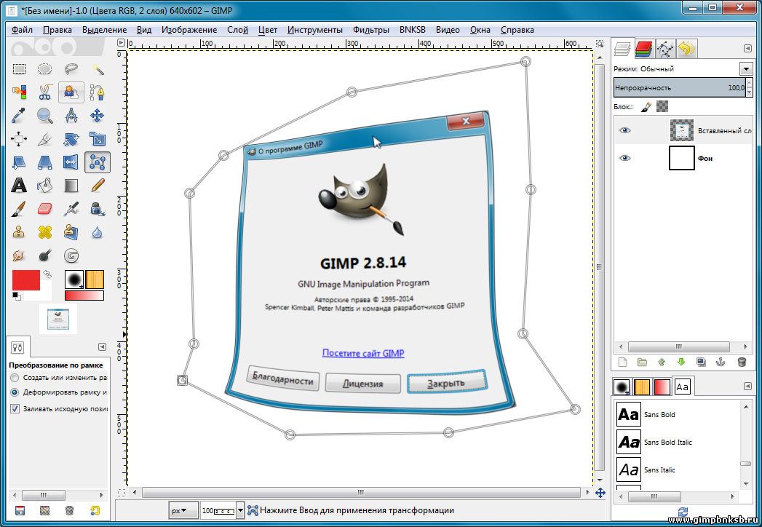Select the Pencil tool
The width and height of the screenshot is (762, 527).
(98, 185)
